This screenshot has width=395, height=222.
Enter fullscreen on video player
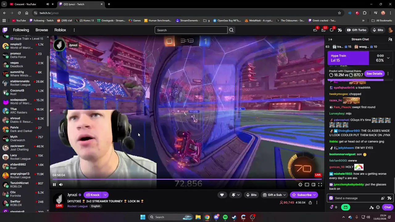click(320, 185)
